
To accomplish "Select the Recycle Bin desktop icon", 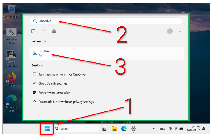I will (12, 12).
